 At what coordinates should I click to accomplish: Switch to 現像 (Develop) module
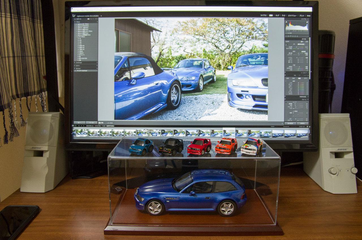coord(271,16)
